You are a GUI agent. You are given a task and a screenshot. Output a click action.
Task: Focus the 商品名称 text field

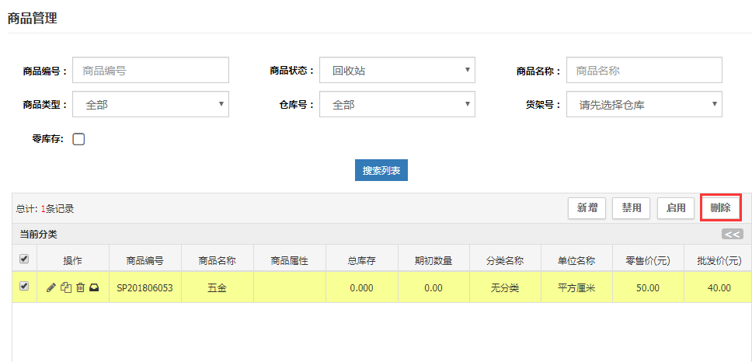644,70
